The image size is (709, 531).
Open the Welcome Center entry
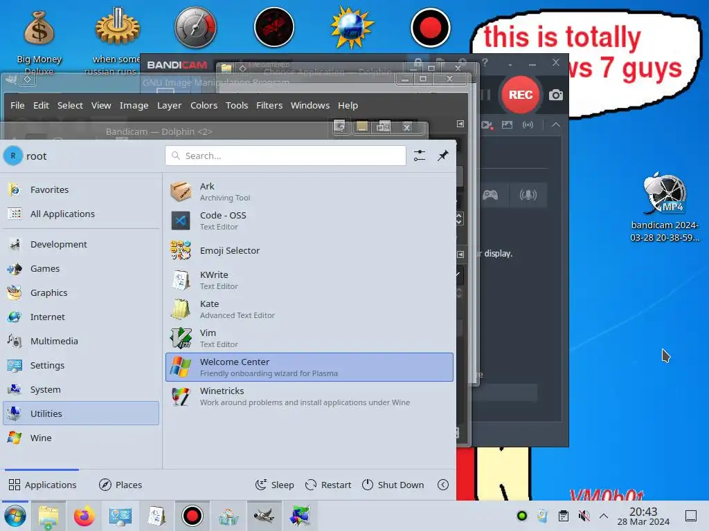309,367
